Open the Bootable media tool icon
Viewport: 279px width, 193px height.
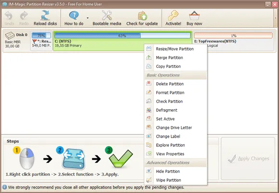point(107,15)
